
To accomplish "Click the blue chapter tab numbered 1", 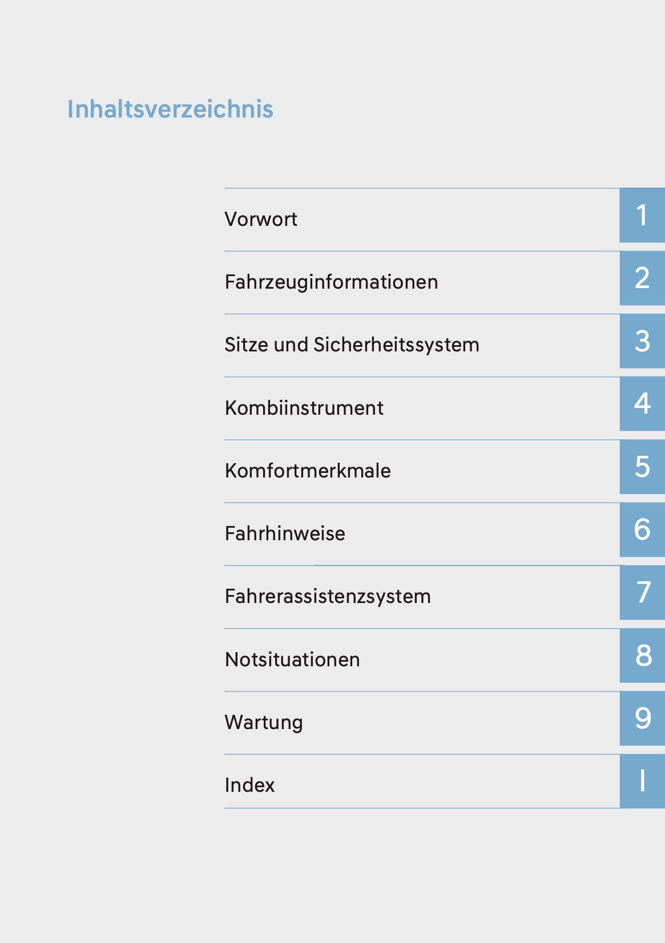I will [x=642, y=216].
